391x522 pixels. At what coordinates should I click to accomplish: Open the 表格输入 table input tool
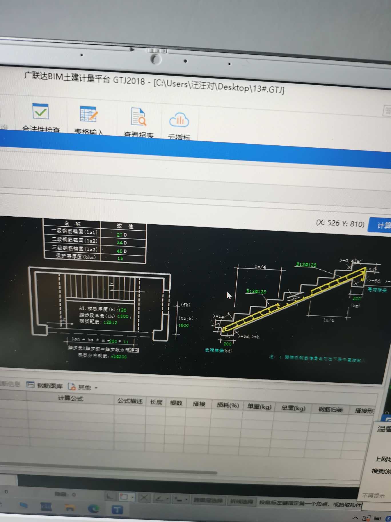point(89,120)
